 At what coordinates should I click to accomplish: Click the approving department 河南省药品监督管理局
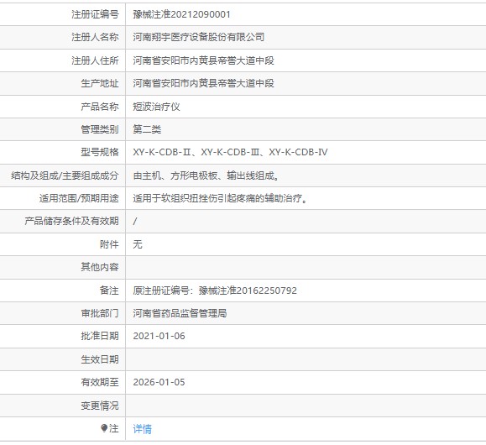[180, 313]
